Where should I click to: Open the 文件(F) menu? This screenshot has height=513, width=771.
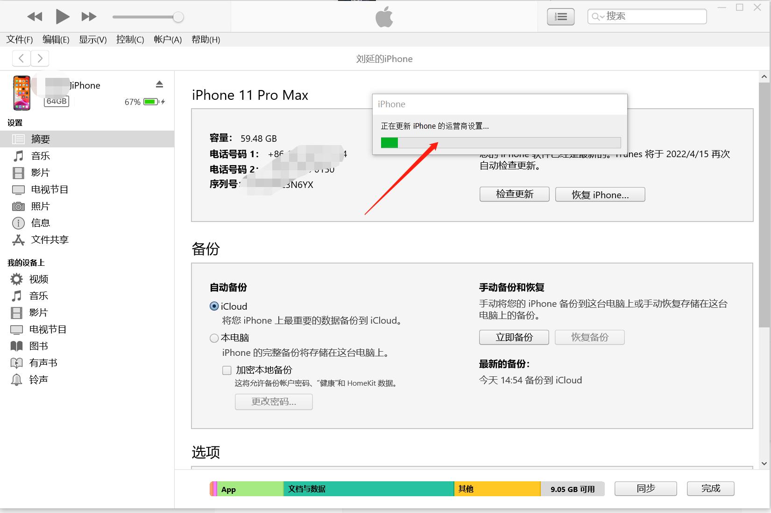(19, 40)
